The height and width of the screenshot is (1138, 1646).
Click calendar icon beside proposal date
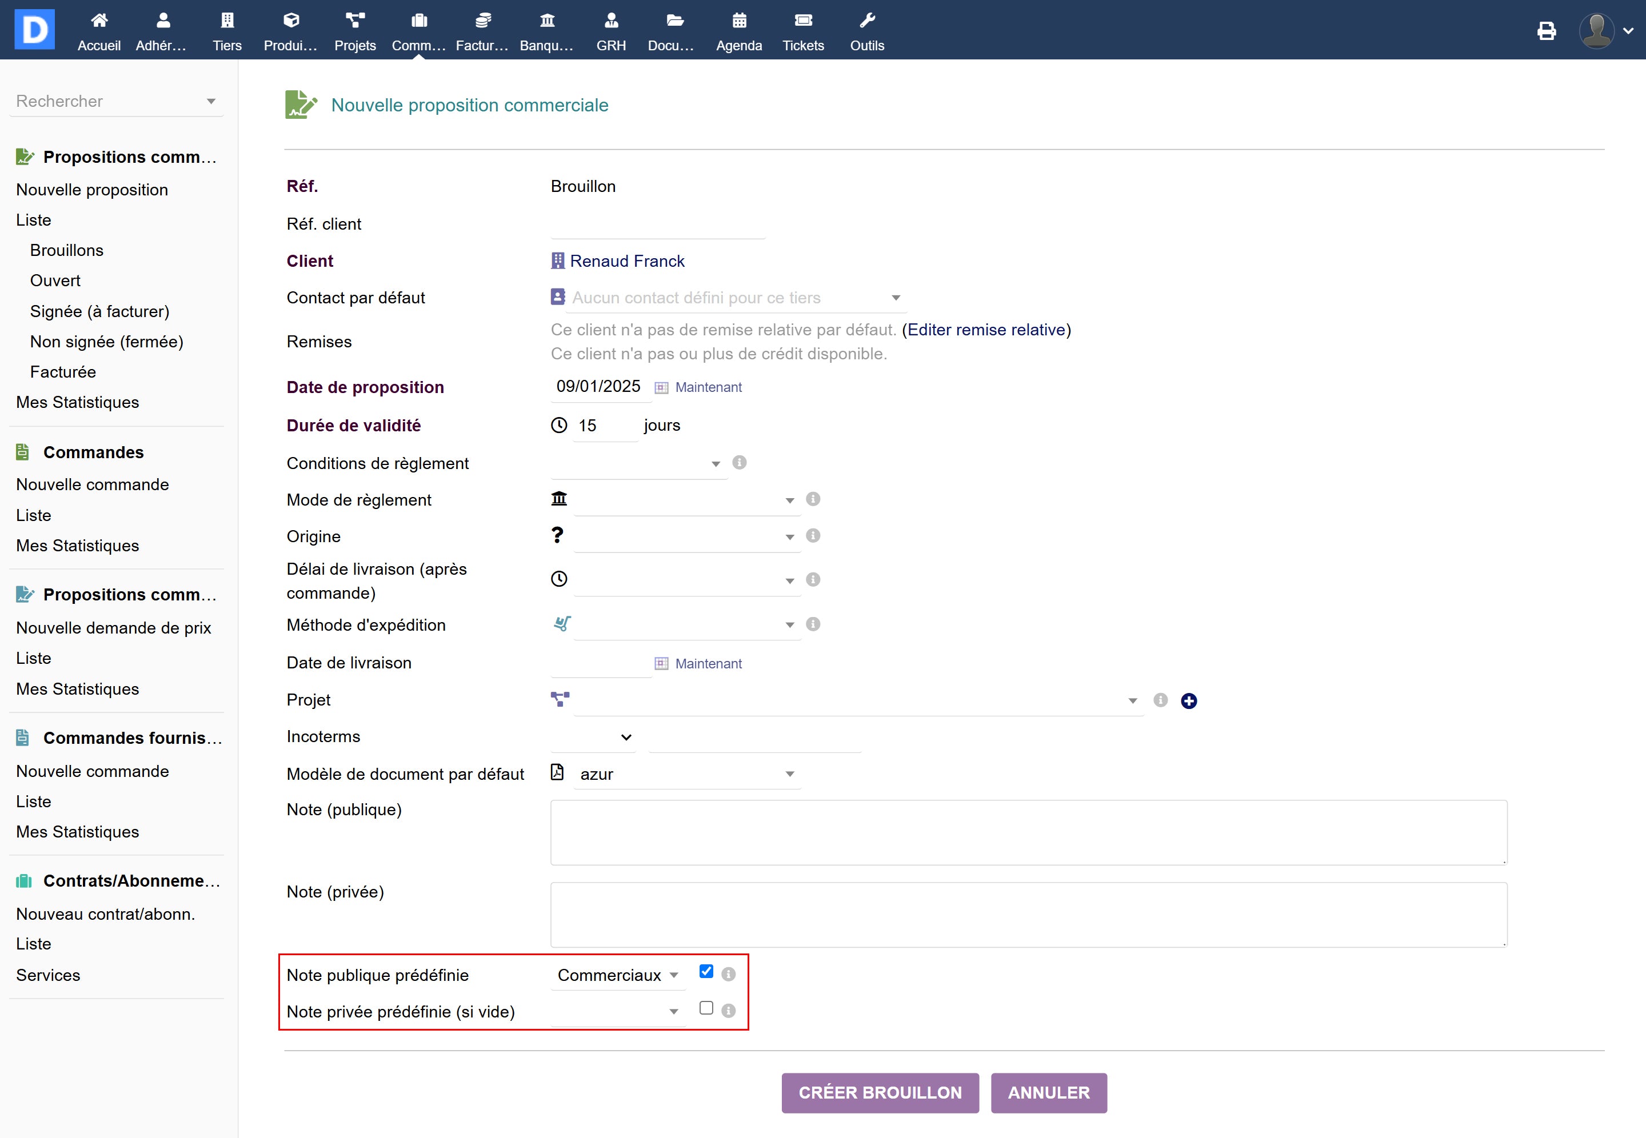tap(661, 388)
